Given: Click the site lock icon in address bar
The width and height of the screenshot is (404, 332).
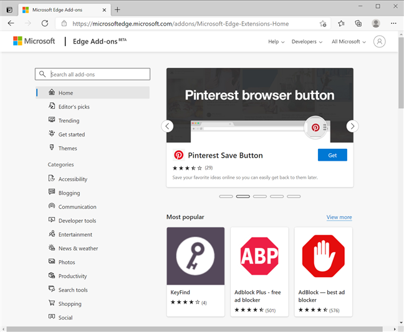Looking at the screenshot, I should [x=64, y=24].
